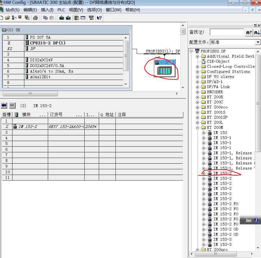This screenshot has width=261, height=258.
Task: Click the 注释 column header
Action: point(149,115)
